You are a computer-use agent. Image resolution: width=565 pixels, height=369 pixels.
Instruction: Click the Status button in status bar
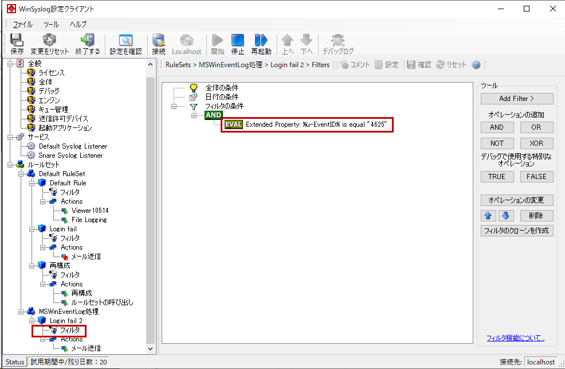tap(15, 362)
